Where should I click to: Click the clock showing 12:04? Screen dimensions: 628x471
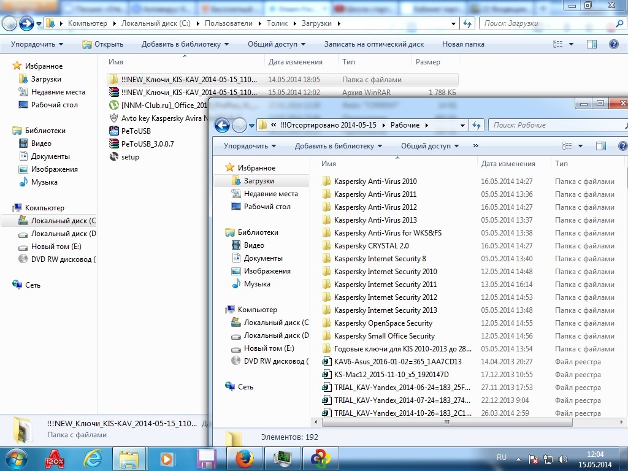pos(595,454)
